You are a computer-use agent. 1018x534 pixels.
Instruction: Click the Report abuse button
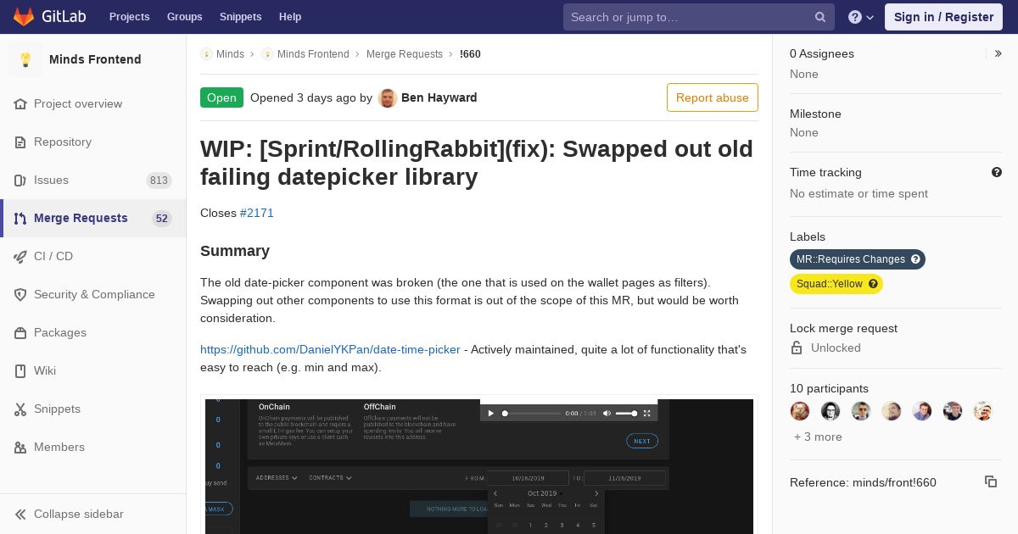point(713,97)
